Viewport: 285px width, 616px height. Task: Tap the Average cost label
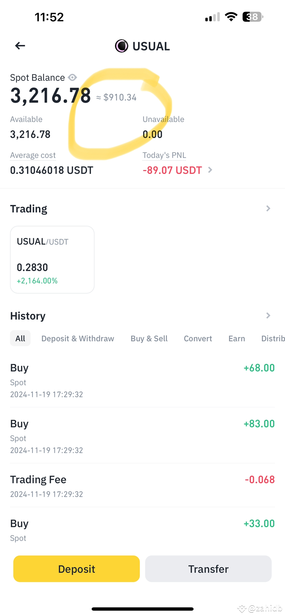coord(33,155)
